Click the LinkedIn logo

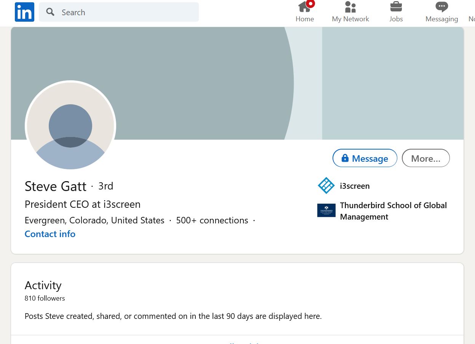[x=25, y=12]
